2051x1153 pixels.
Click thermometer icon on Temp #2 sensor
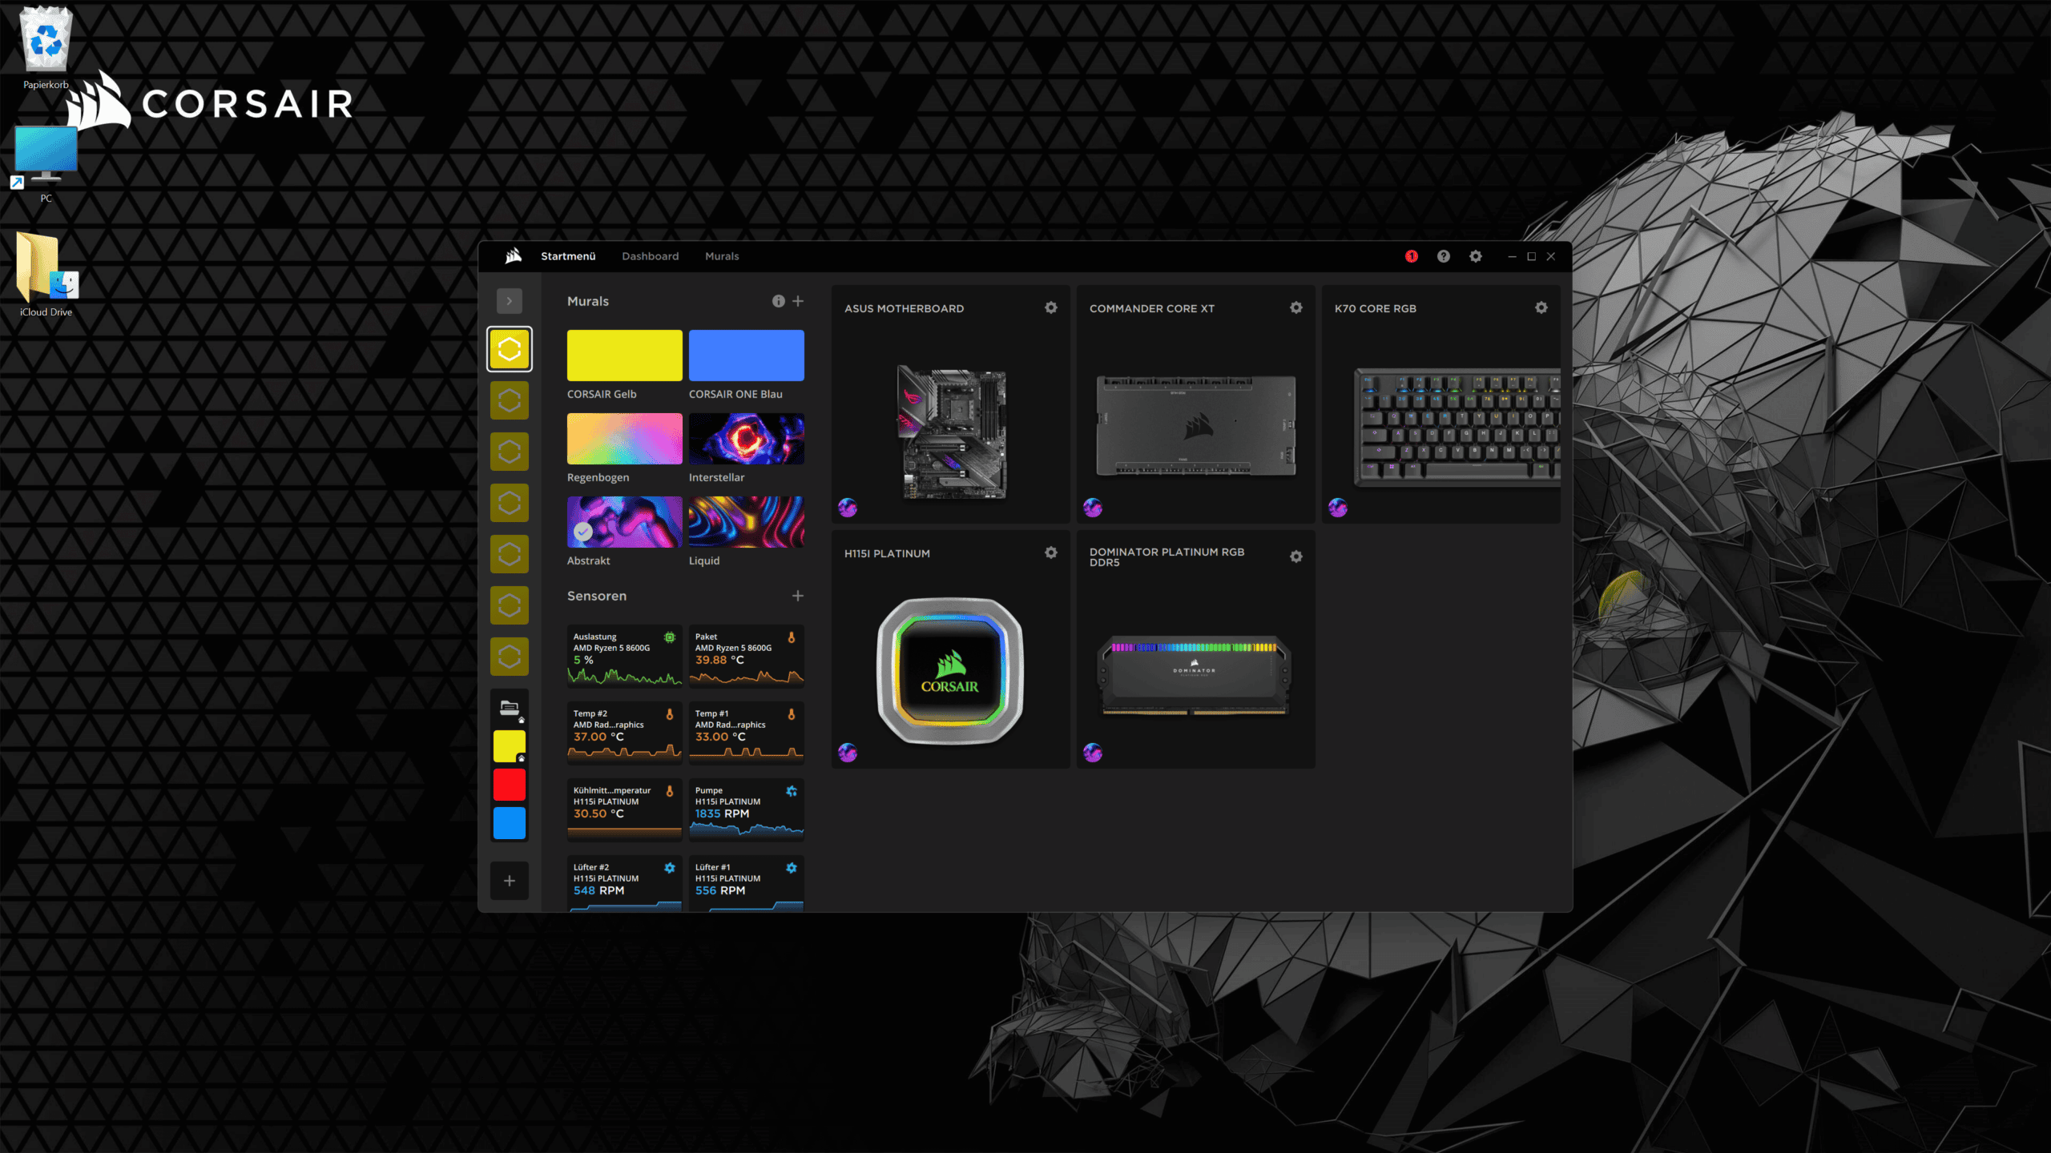click(670, 714)
